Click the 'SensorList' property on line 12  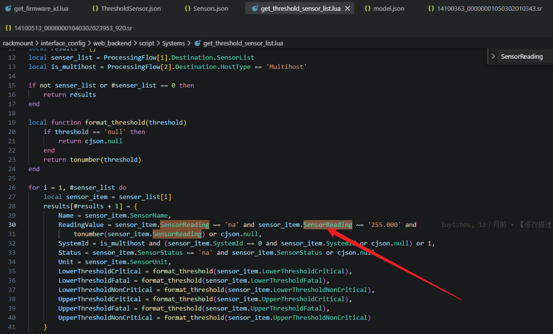(x=235, y=57)
